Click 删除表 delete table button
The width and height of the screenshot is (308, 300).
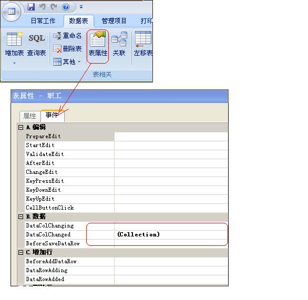(x=67, y=49)
